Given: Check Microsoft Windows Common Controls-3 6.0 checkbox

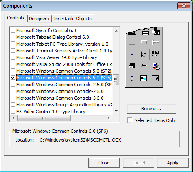Looking at the screenshot, I should click(x=13, y=98).
